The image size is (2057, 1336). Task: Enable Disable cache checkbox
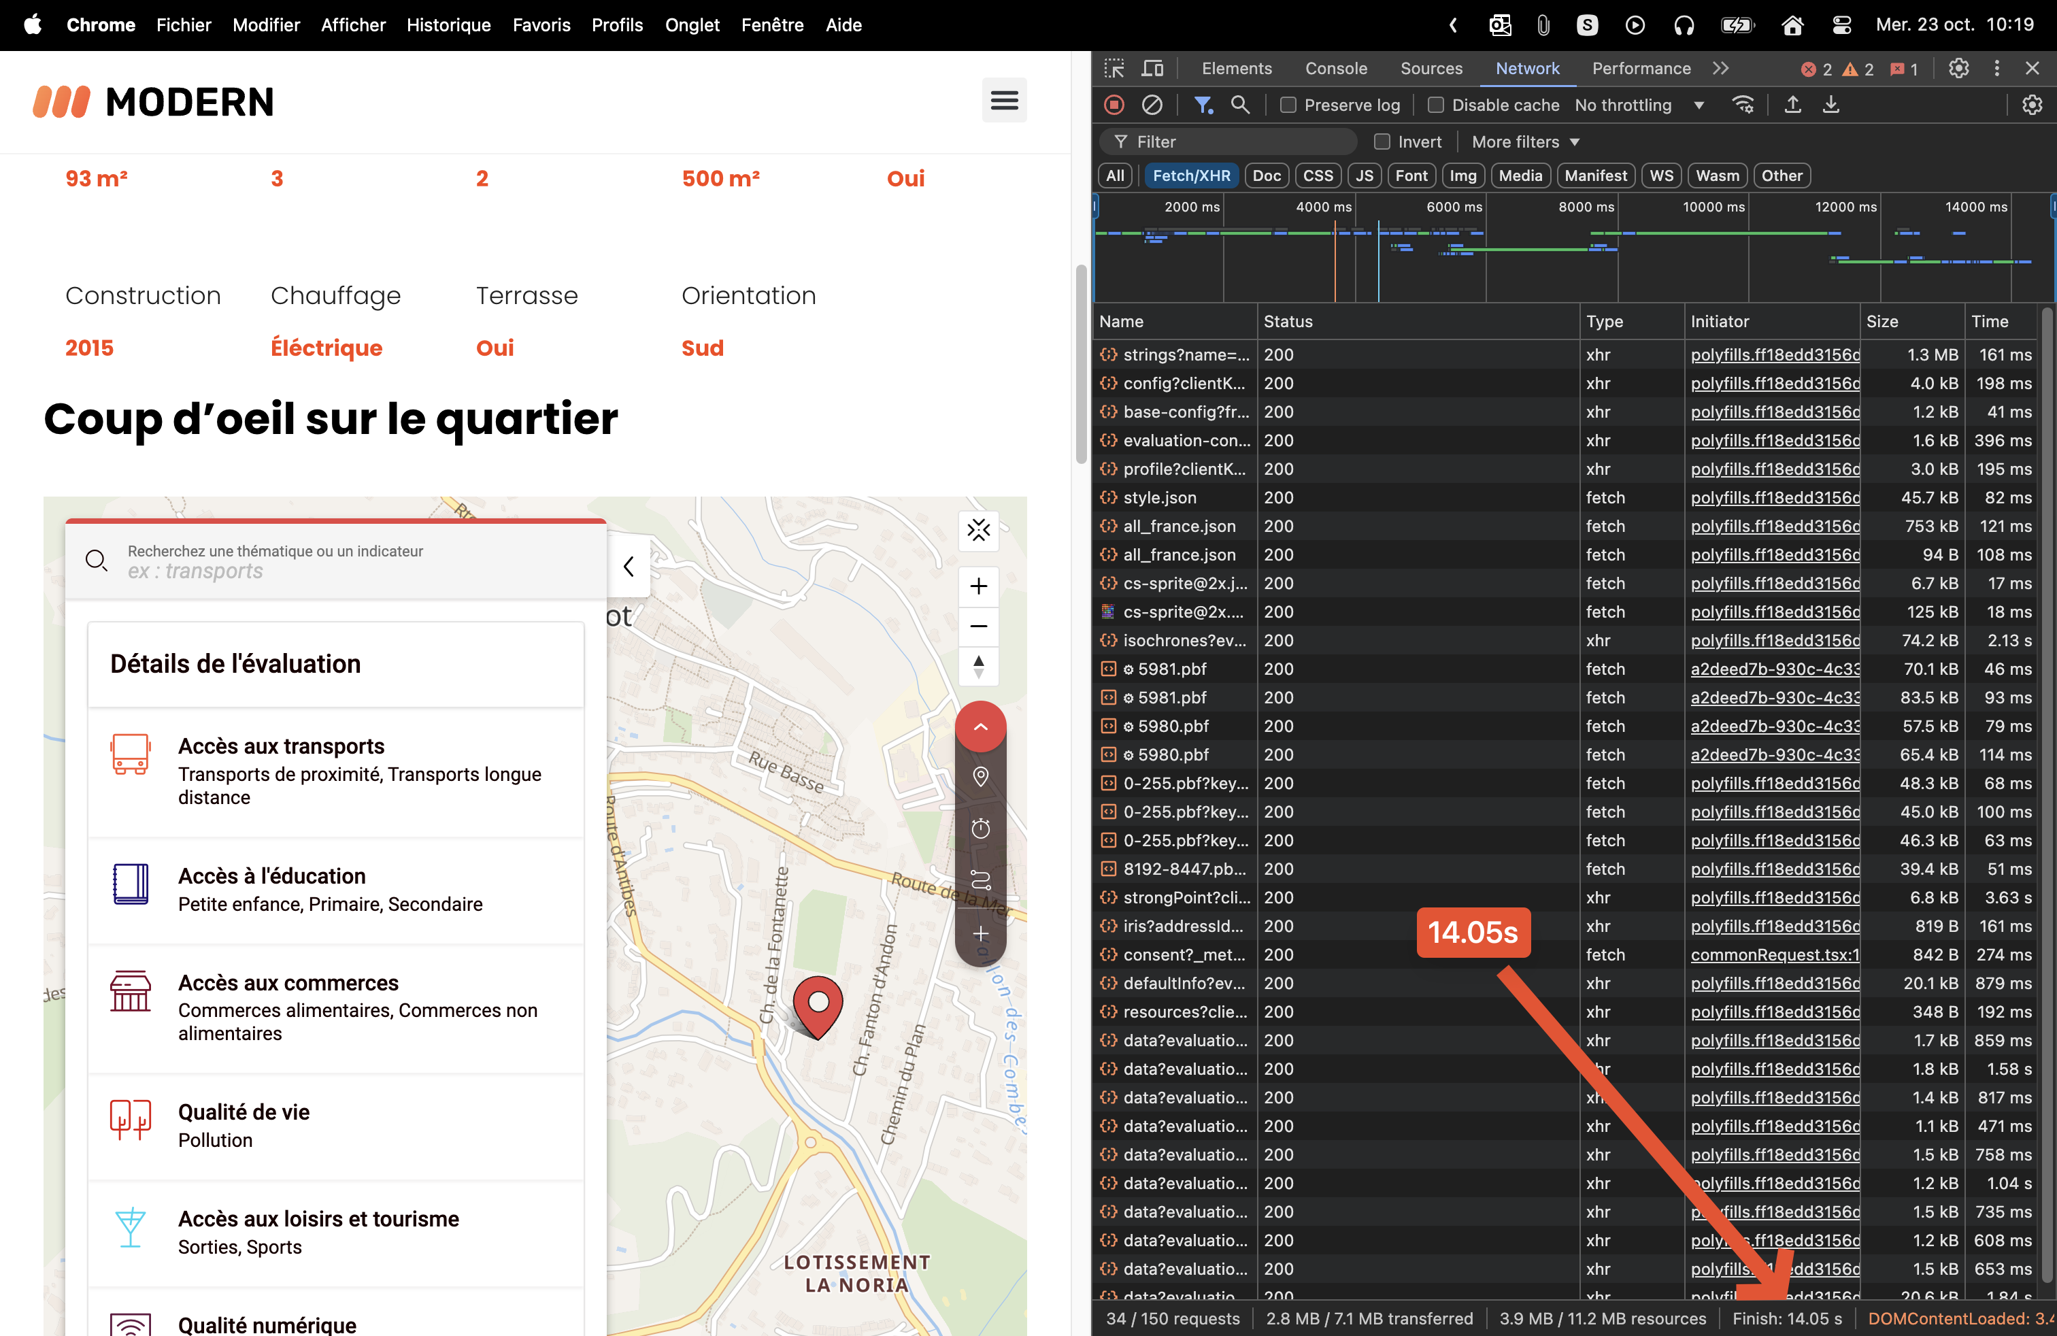click(1435, 105)
